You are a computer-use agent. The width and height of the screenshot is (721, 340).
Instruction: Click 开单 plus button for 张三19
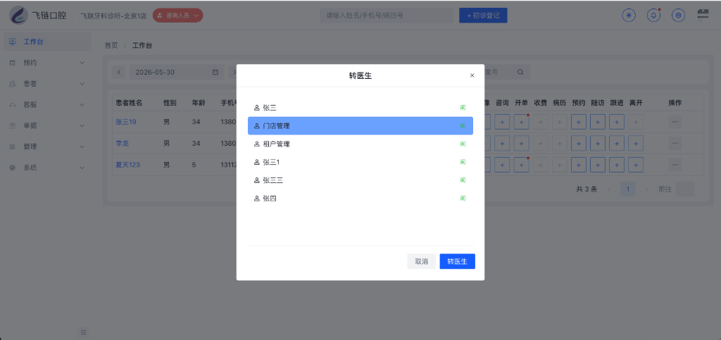click(521, 122)
